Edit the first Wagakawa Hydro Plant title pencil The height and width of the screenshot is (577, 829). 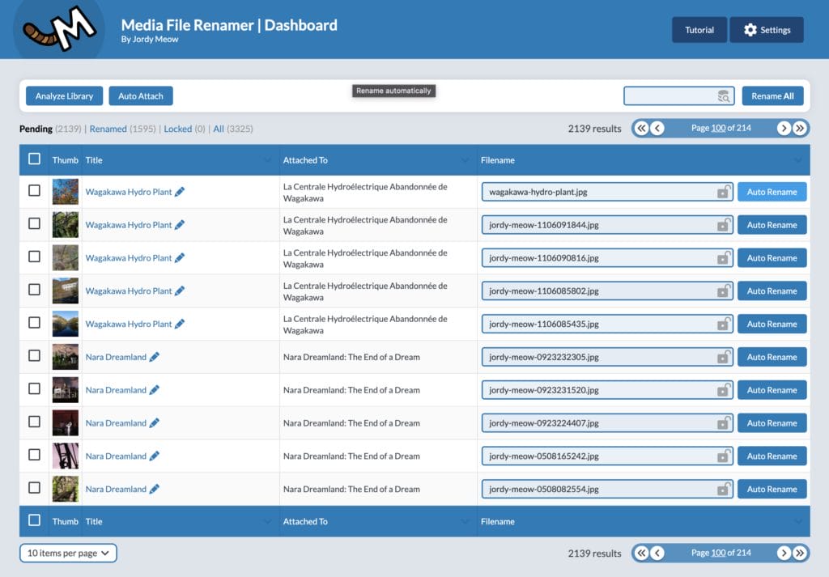(180, 191)
